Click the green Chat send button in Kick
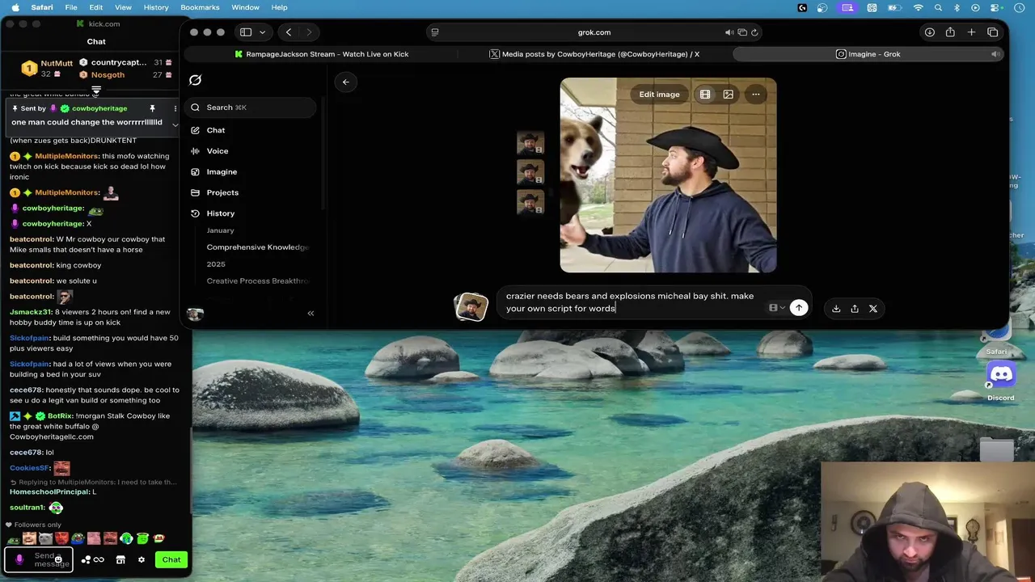1035x582 pixels. [171, 559]
